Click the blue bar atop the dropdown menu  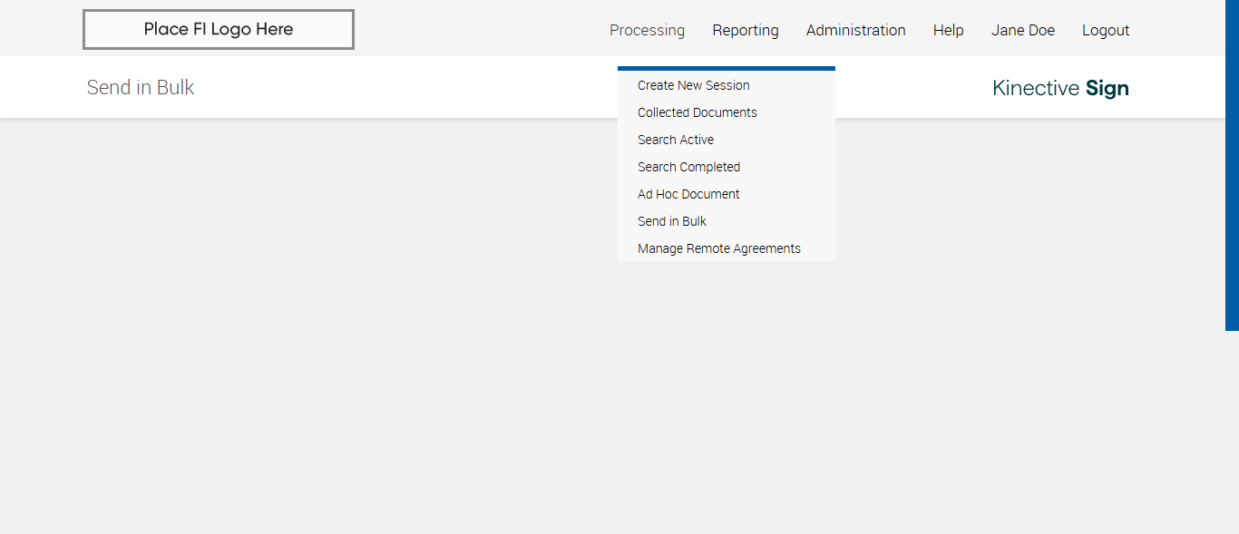point(726,68)
